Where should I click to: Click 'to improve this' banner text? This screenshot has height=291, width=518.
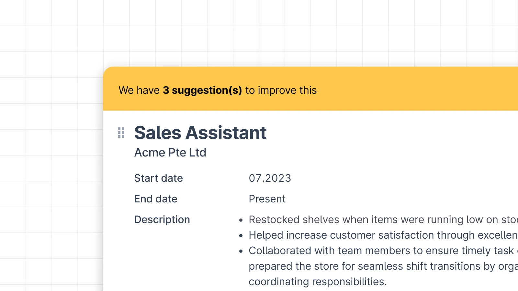281,90
